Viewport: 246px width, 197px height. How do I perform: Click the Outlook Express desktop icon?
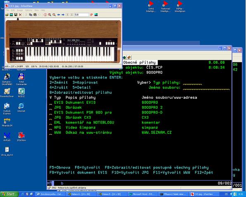pos(7,109)
